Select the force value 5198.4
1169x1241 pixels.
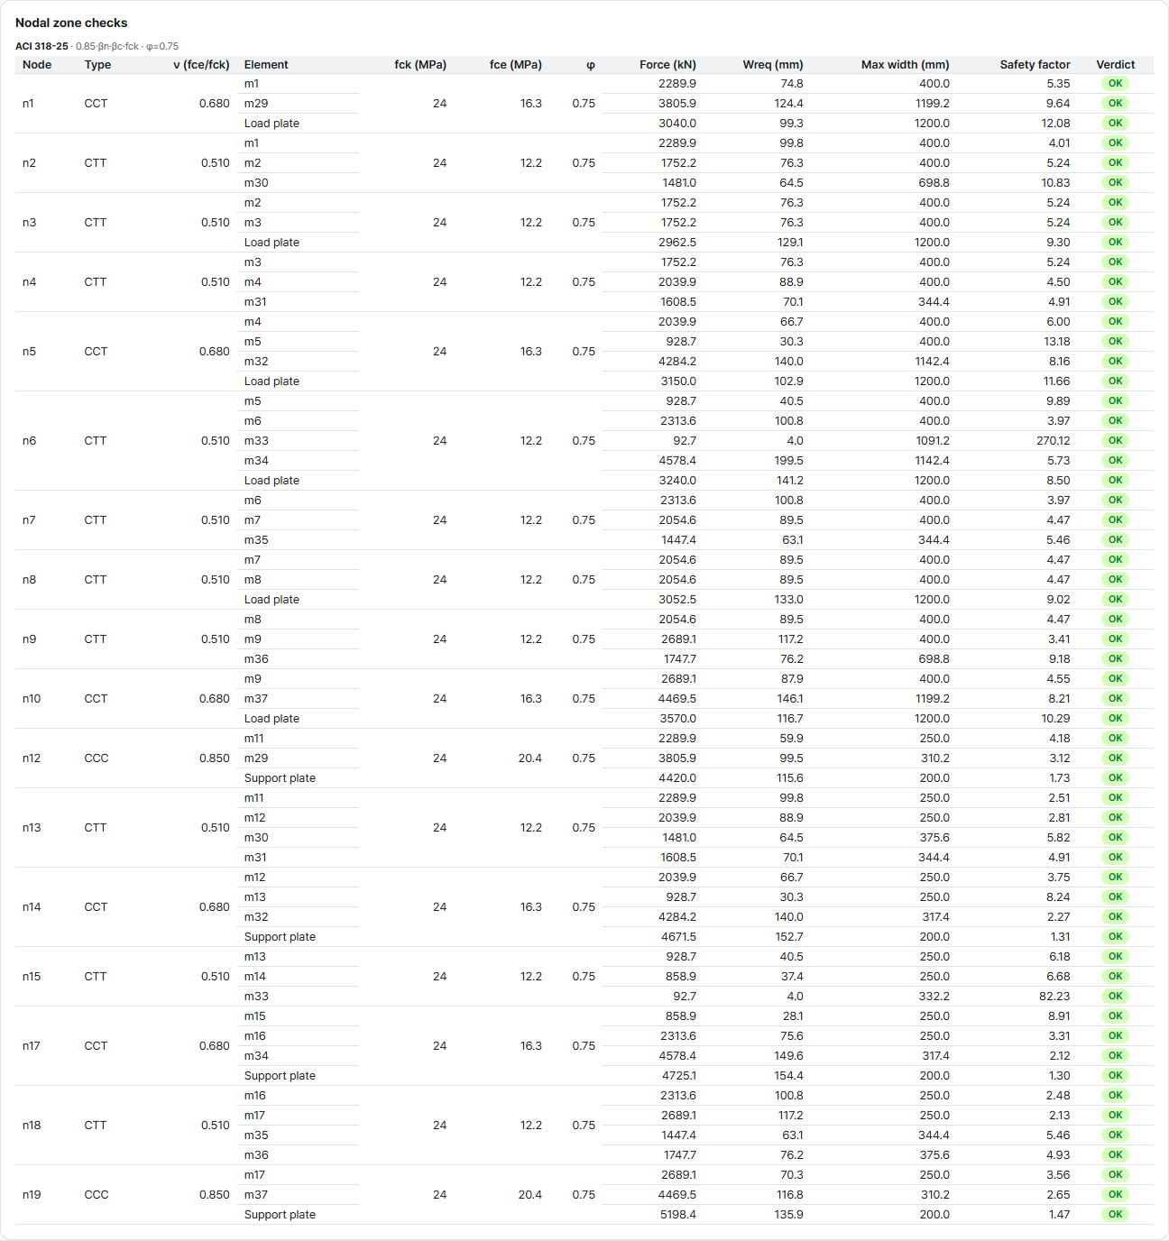(x=678, y=1215)
